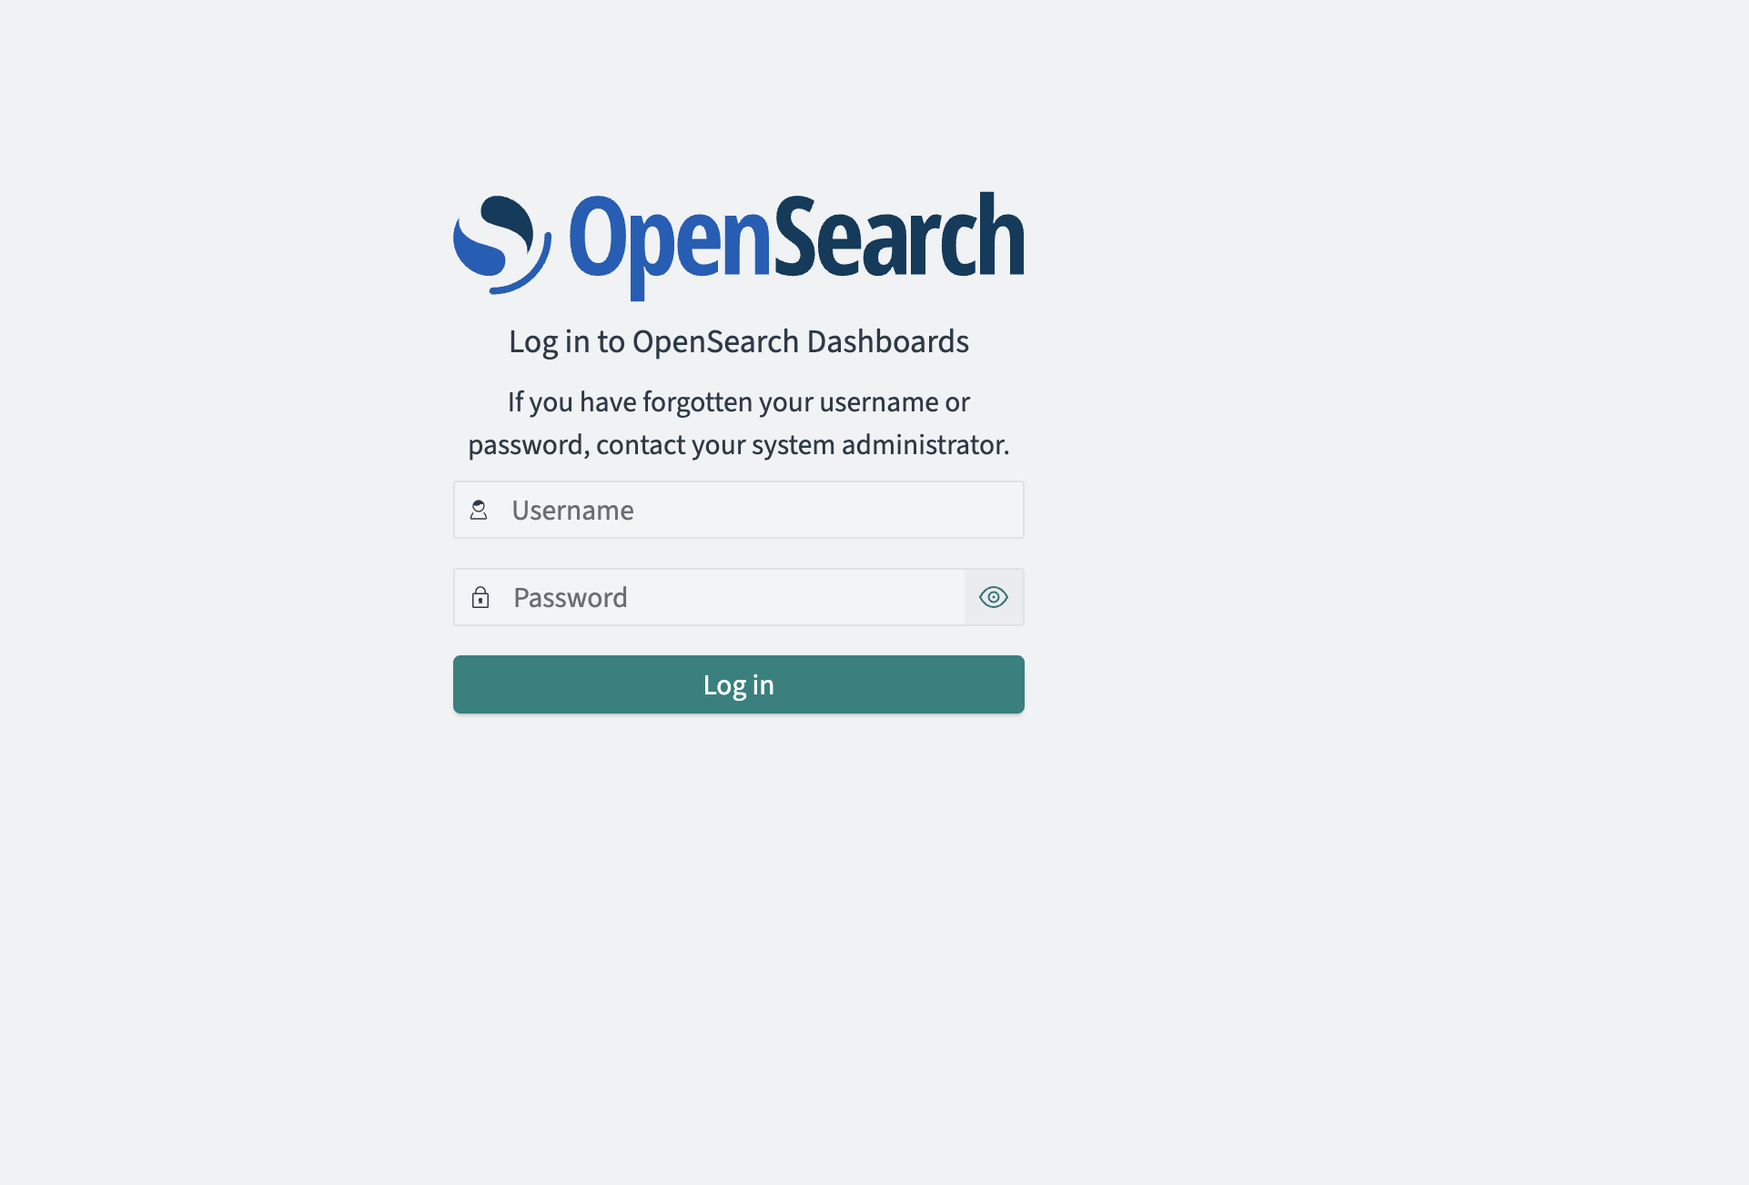1749x1185 pixels.
Task: Click the padlock icon in Password field
Action: 480,597
